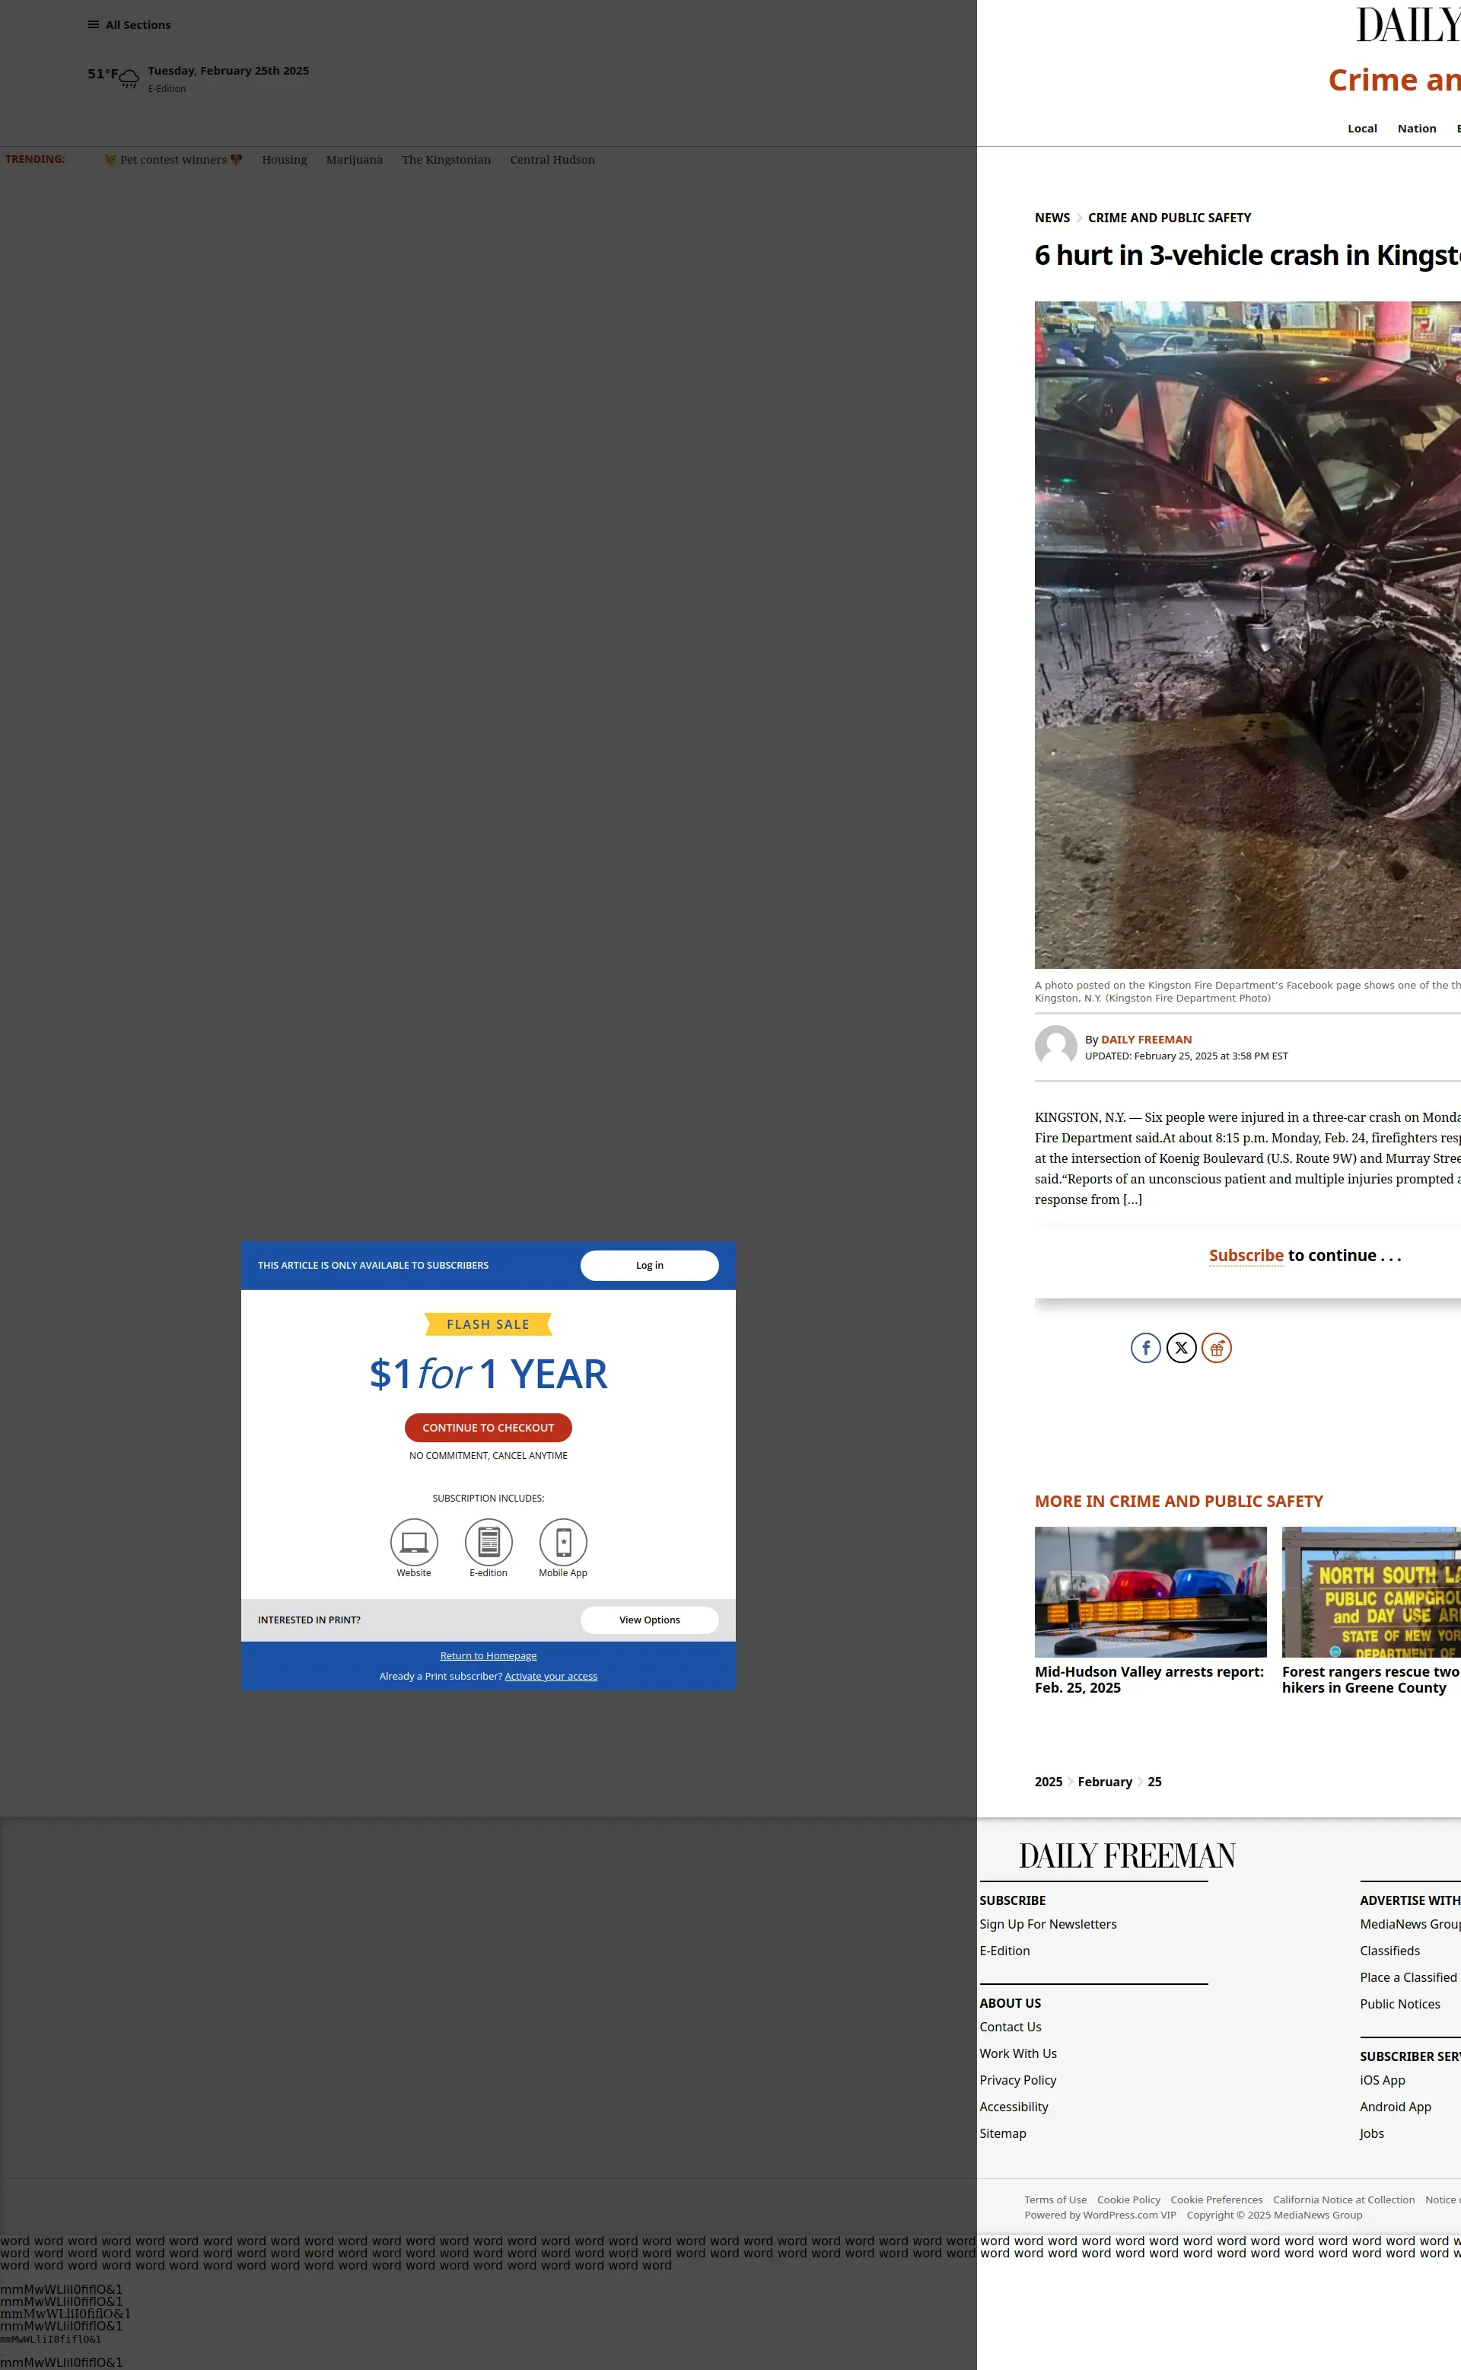The height and width of the screenshot is (2370, 1461).
Task: Click the Website laptop icon
Action: tap(413, 1542)
